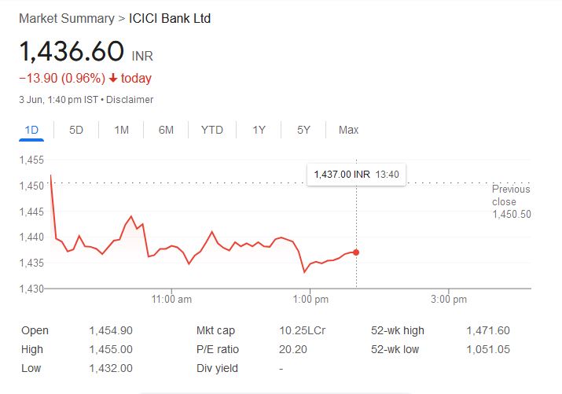Click the red down arrow icon
This screenshot has height=394, width=562.
click(x=113, y=78)
